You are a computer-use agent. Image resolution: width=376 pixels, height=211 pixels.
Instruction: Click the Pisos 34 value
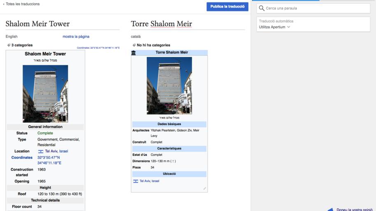[x=152, y=167]
